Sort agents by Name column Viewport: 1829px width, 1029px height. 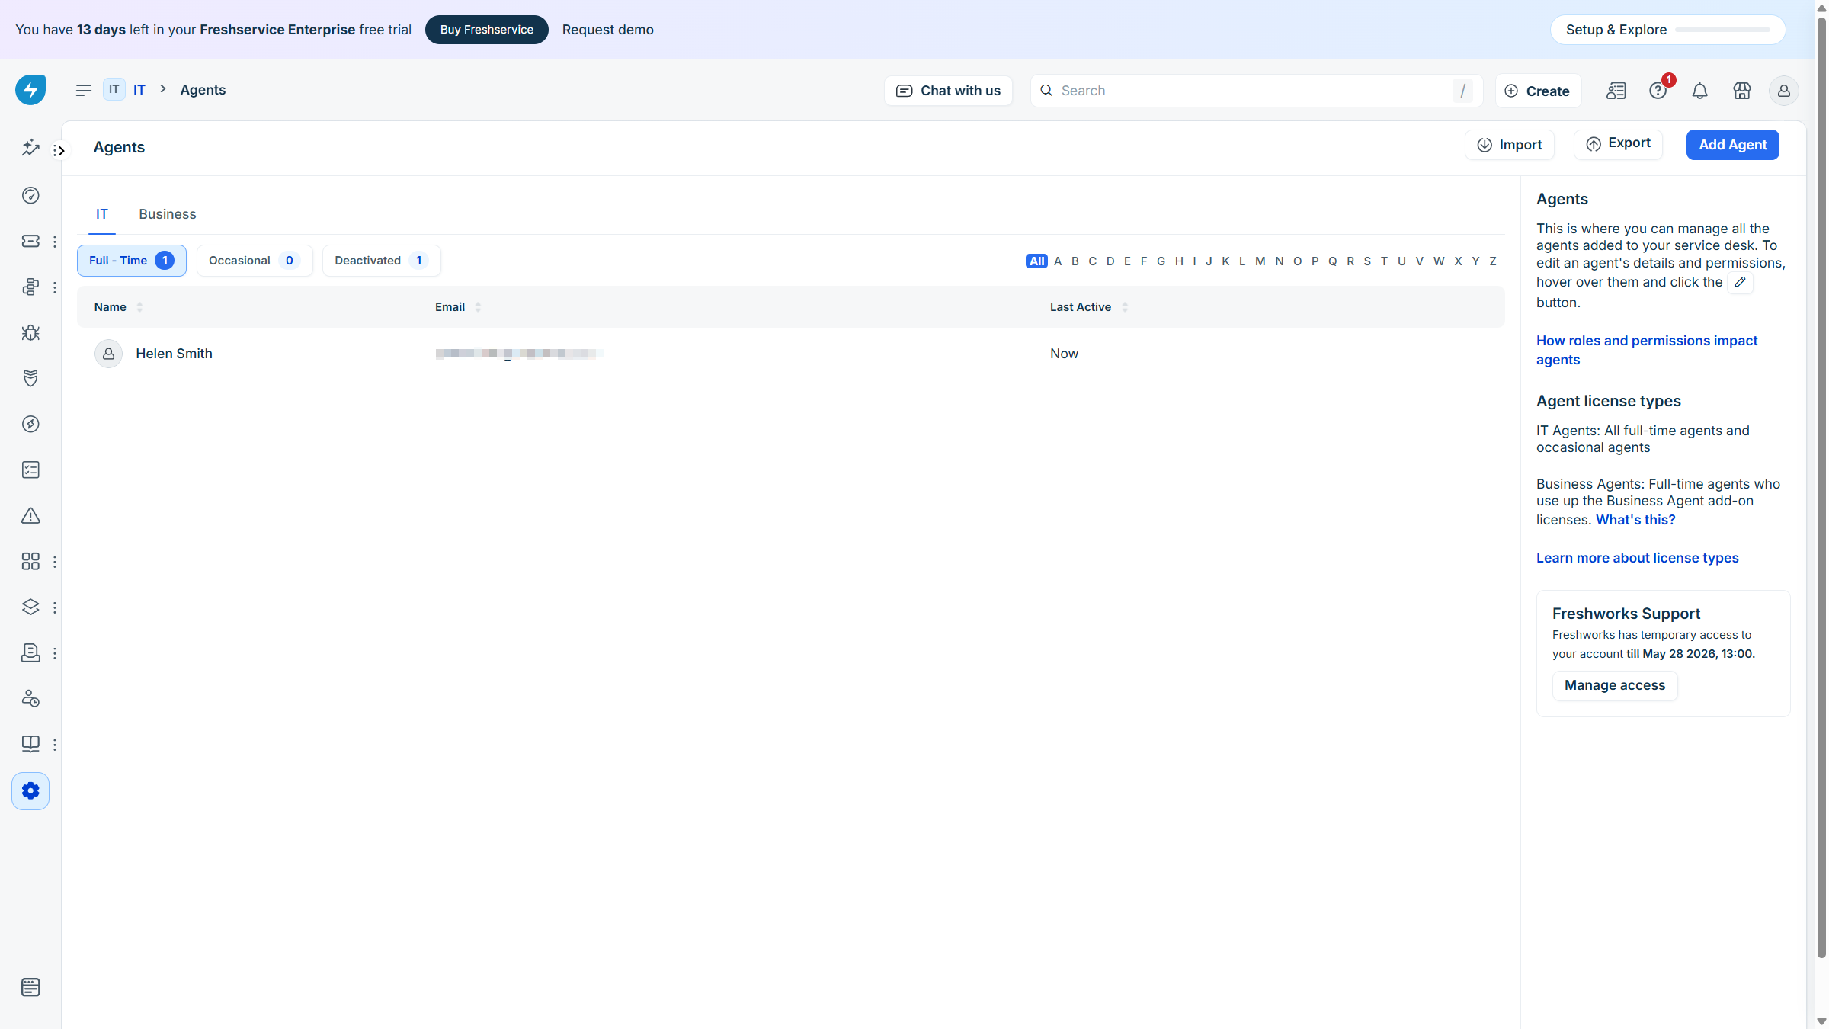pyautogui.click(x=118, y=307)
